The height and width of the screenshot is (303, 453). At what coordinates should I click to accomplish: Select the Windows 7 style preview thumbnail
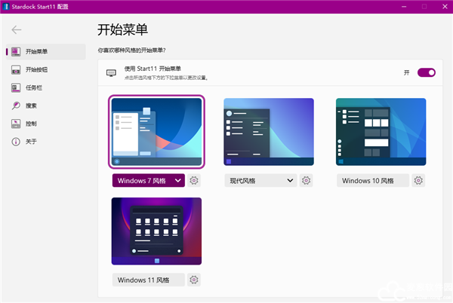tap(156, 132)
